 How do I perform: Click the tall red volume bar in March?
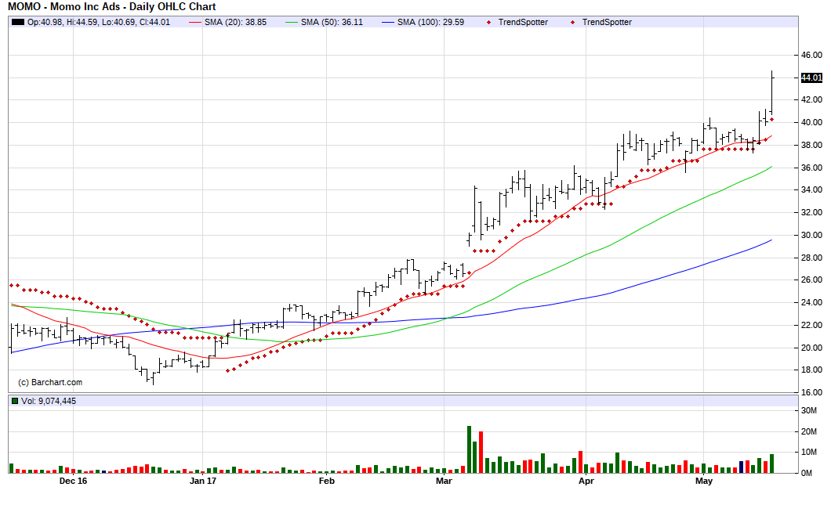[481, 452]
